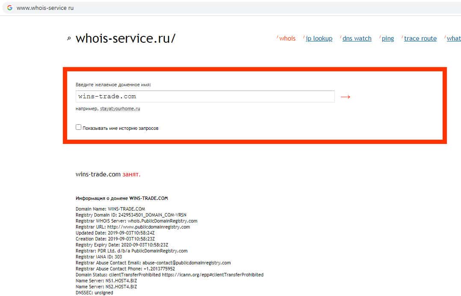This screenshot has height=296, width=461.
Task: Click the Registrar Abuse Contact Phone line
Action: click(x=125, y=269)
